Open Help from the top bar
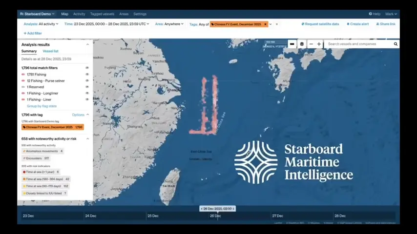This screenshot has height=234, width=417. pyautogui.click(x=375, y=14)
